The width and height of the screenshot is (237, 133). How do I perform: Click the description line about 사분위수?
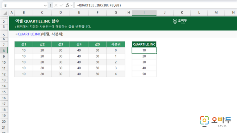click(x=53, y=27)
